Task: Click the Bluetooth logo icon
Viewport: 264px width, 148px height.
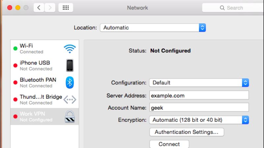Action: (70, 83)
